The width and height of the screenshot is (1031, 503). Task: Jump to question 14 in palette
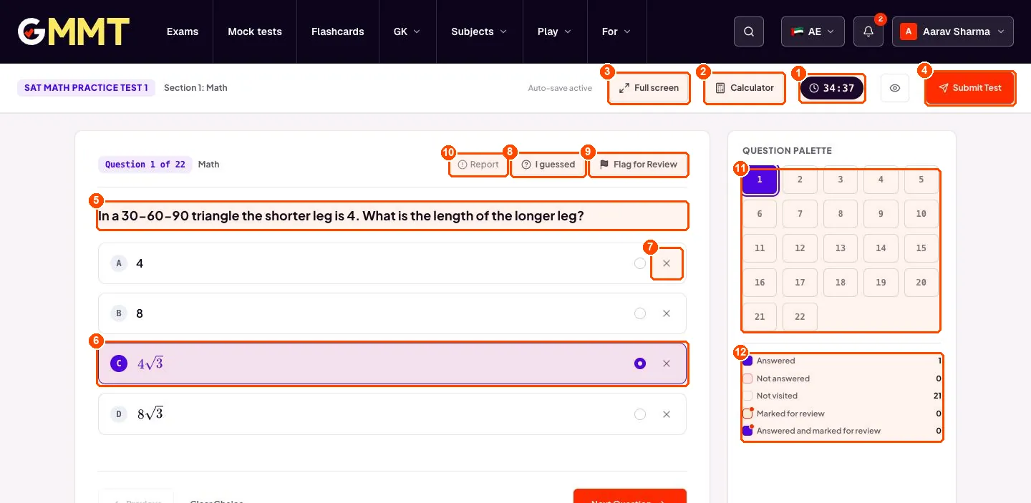point(881,248)
